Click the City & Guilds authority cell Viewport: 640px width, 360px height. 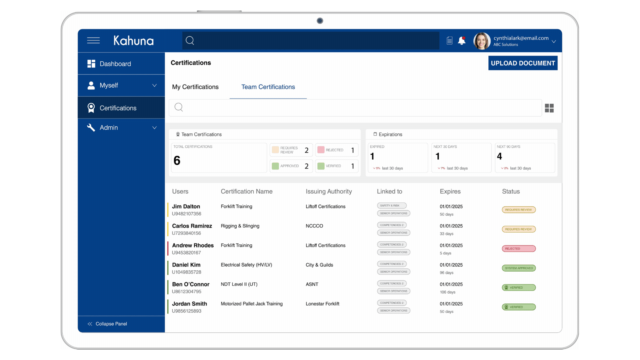coord(319,265)
